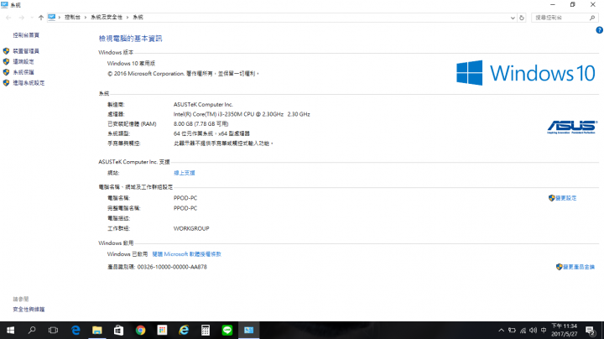Open the Windows Start menu
604x339 pixels.
(x=10, y=330)
